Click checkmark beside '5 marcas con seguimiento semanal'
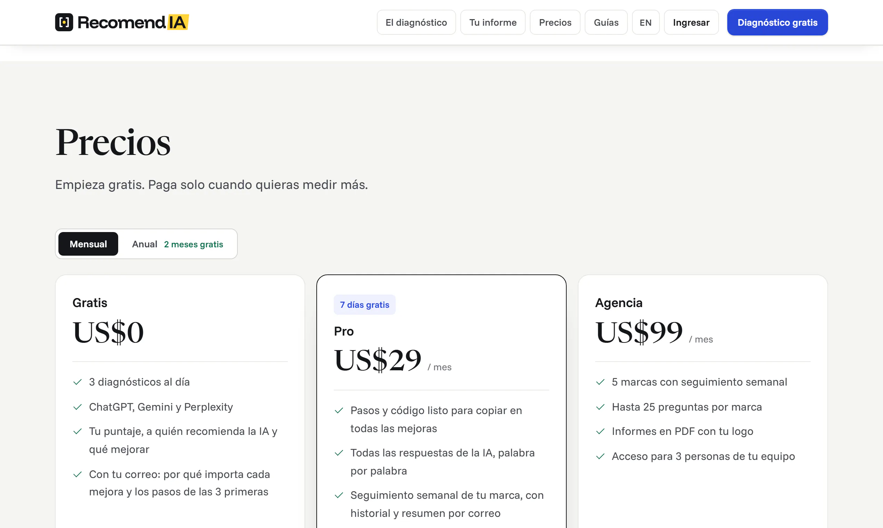883x528 pixels. coord(600,382)
